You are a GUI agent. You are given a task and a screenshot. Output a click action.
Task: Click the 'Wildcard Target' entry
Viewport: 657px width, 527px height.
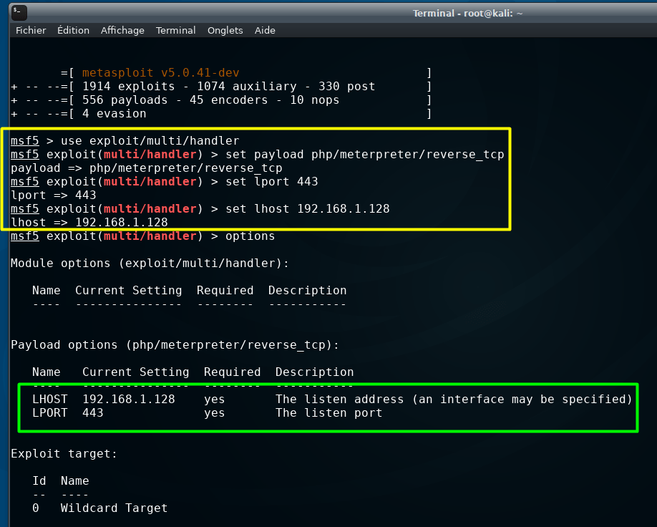(x=114, y=508)
